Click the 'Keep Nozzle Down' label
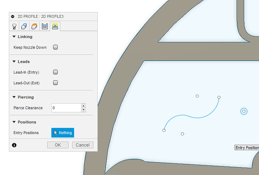This screenshot has width=259, height=175. coord(30,47)
